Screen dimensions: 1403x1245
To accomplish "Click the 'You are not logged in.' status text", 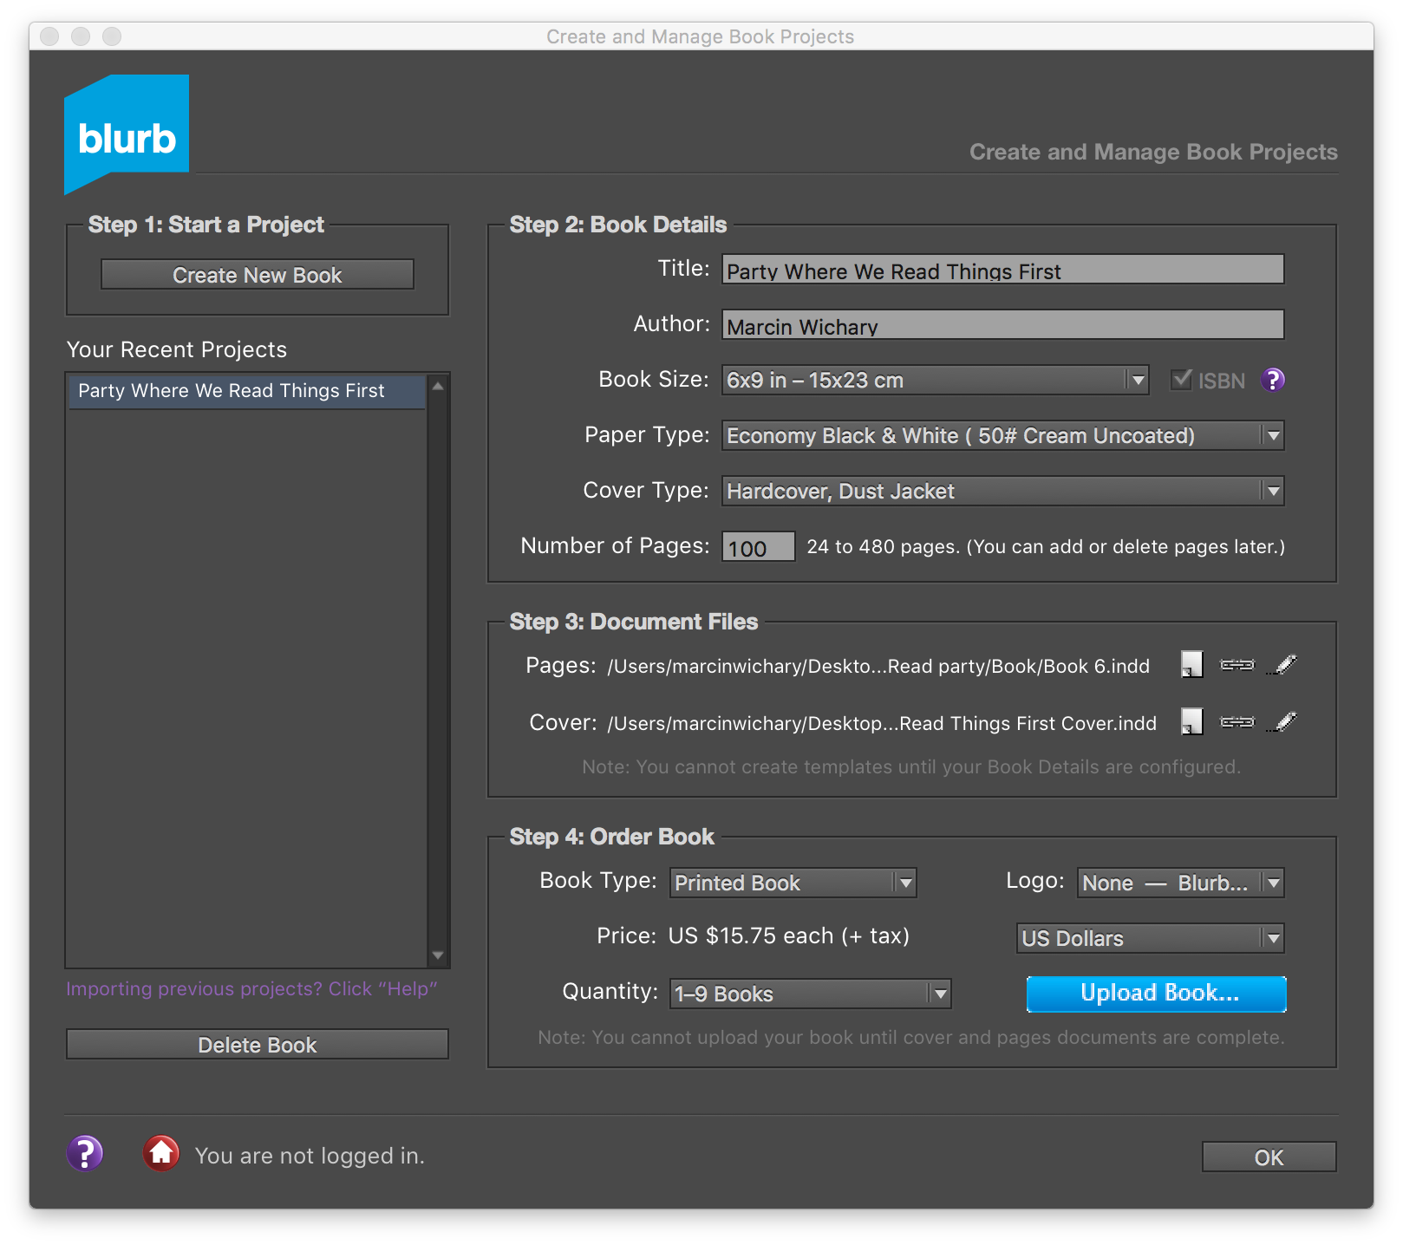I will tap(310, 1156).
